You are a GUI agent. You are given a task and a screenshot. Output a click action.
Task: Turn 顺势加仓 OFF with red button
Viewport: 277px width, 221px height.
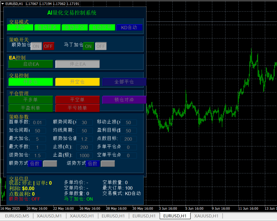(48, 46)
